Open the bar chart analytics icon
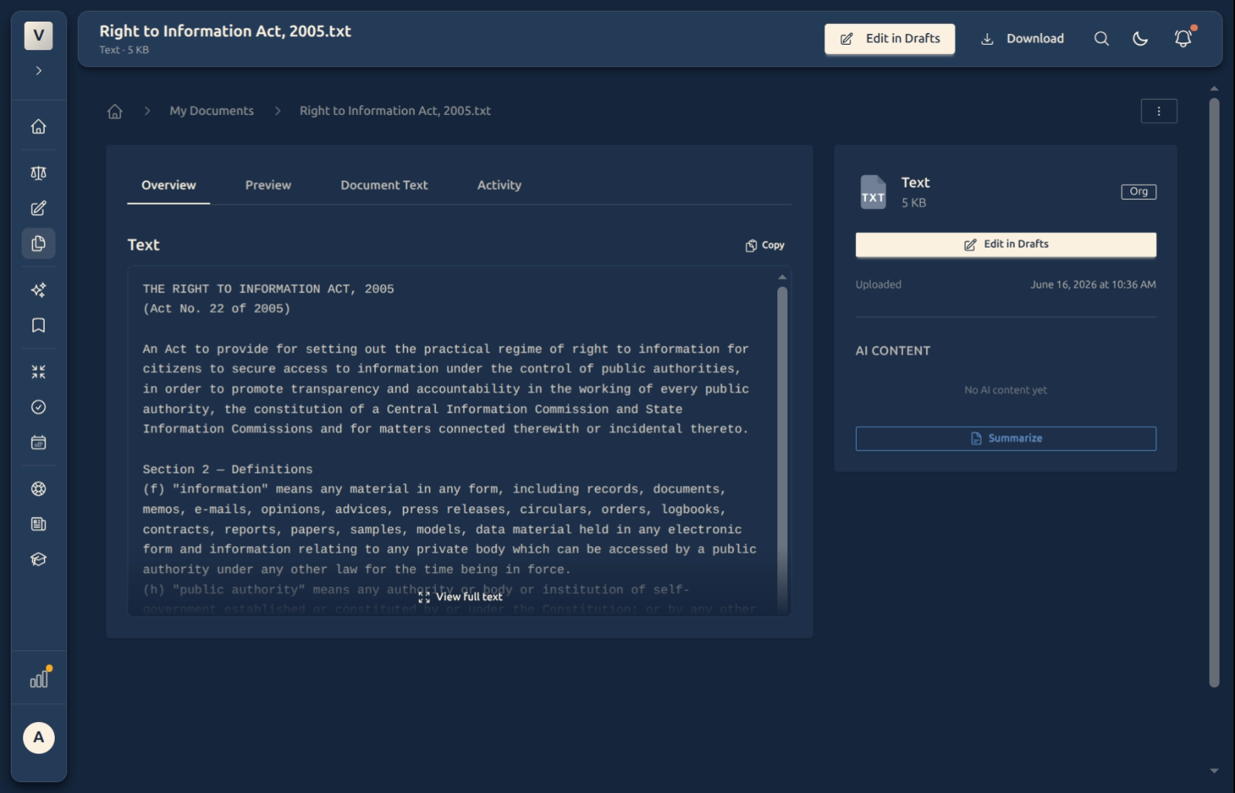 39,677
